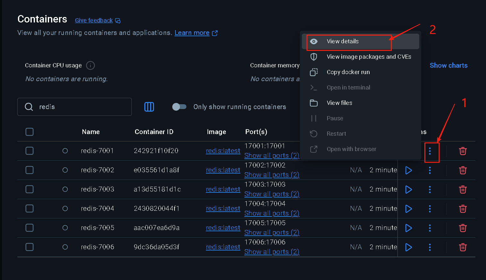Click the play icon for redis-7006
This screenshot has height=280, width=486.
pyautogui.click(x=408, y=247)
